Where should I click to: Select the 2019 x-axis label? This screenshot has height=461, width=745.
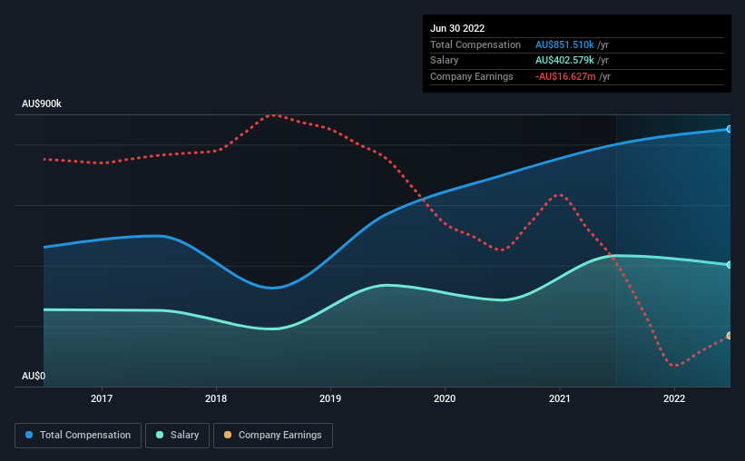click(x=330, y=398)
